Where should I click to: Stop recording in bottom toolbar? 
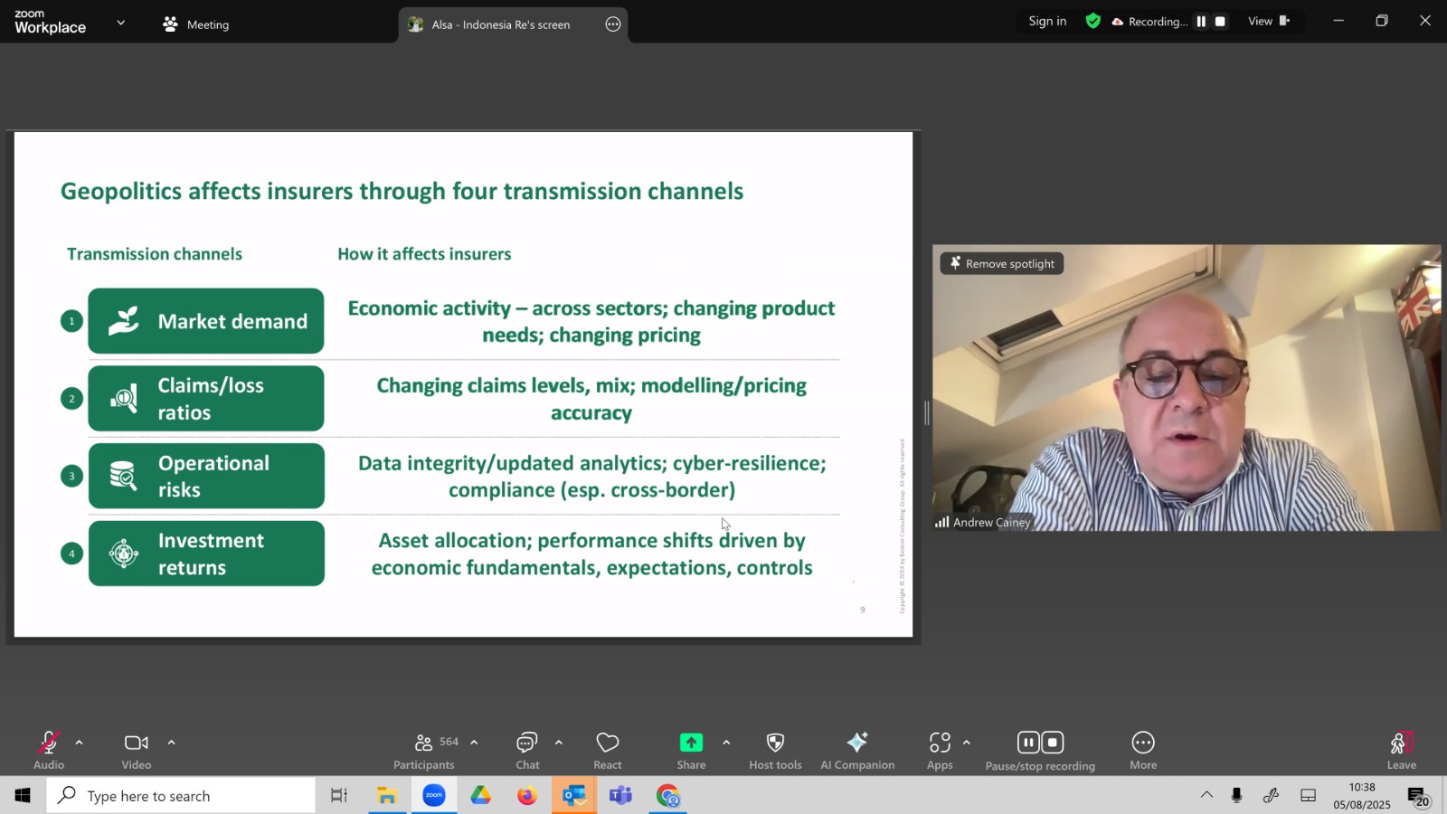pyautogui.click(x=1053, y=743)
